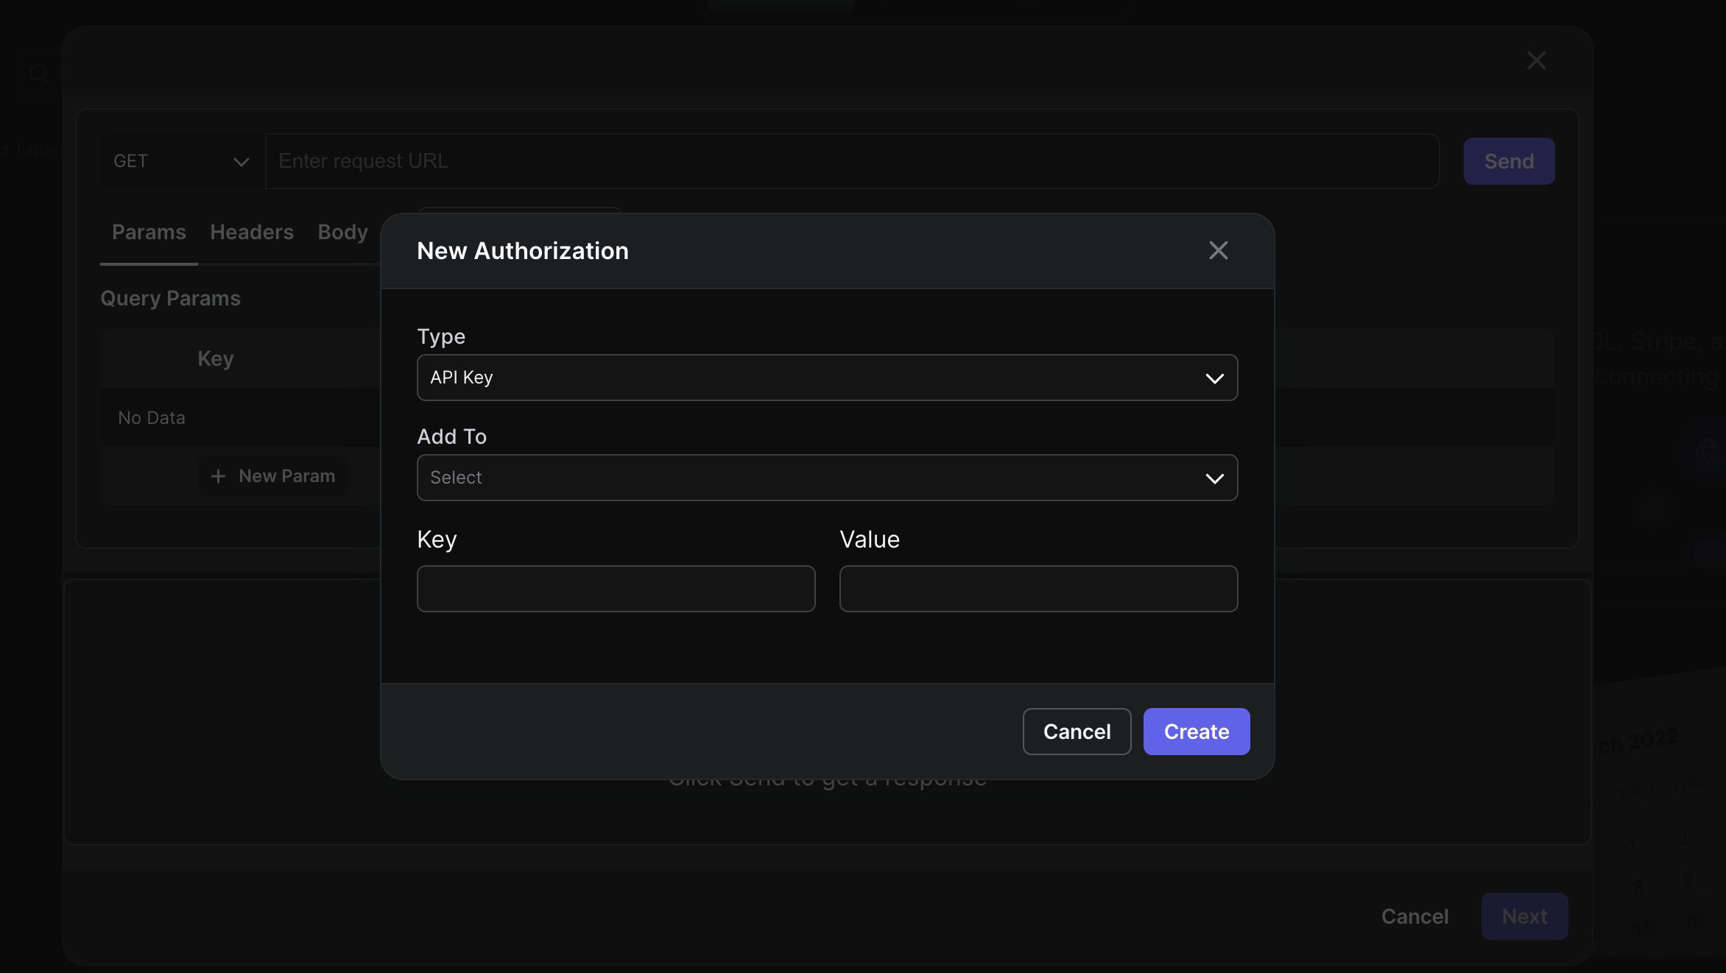Click the Key column header in params table
Screen dimensions: 1726x973
coord(216,358)
